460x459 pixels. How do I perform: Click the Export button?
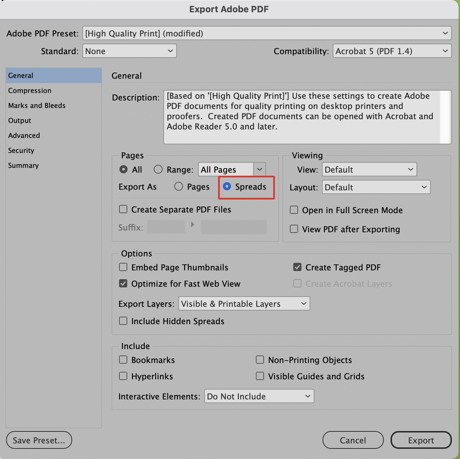click(421, 440)
